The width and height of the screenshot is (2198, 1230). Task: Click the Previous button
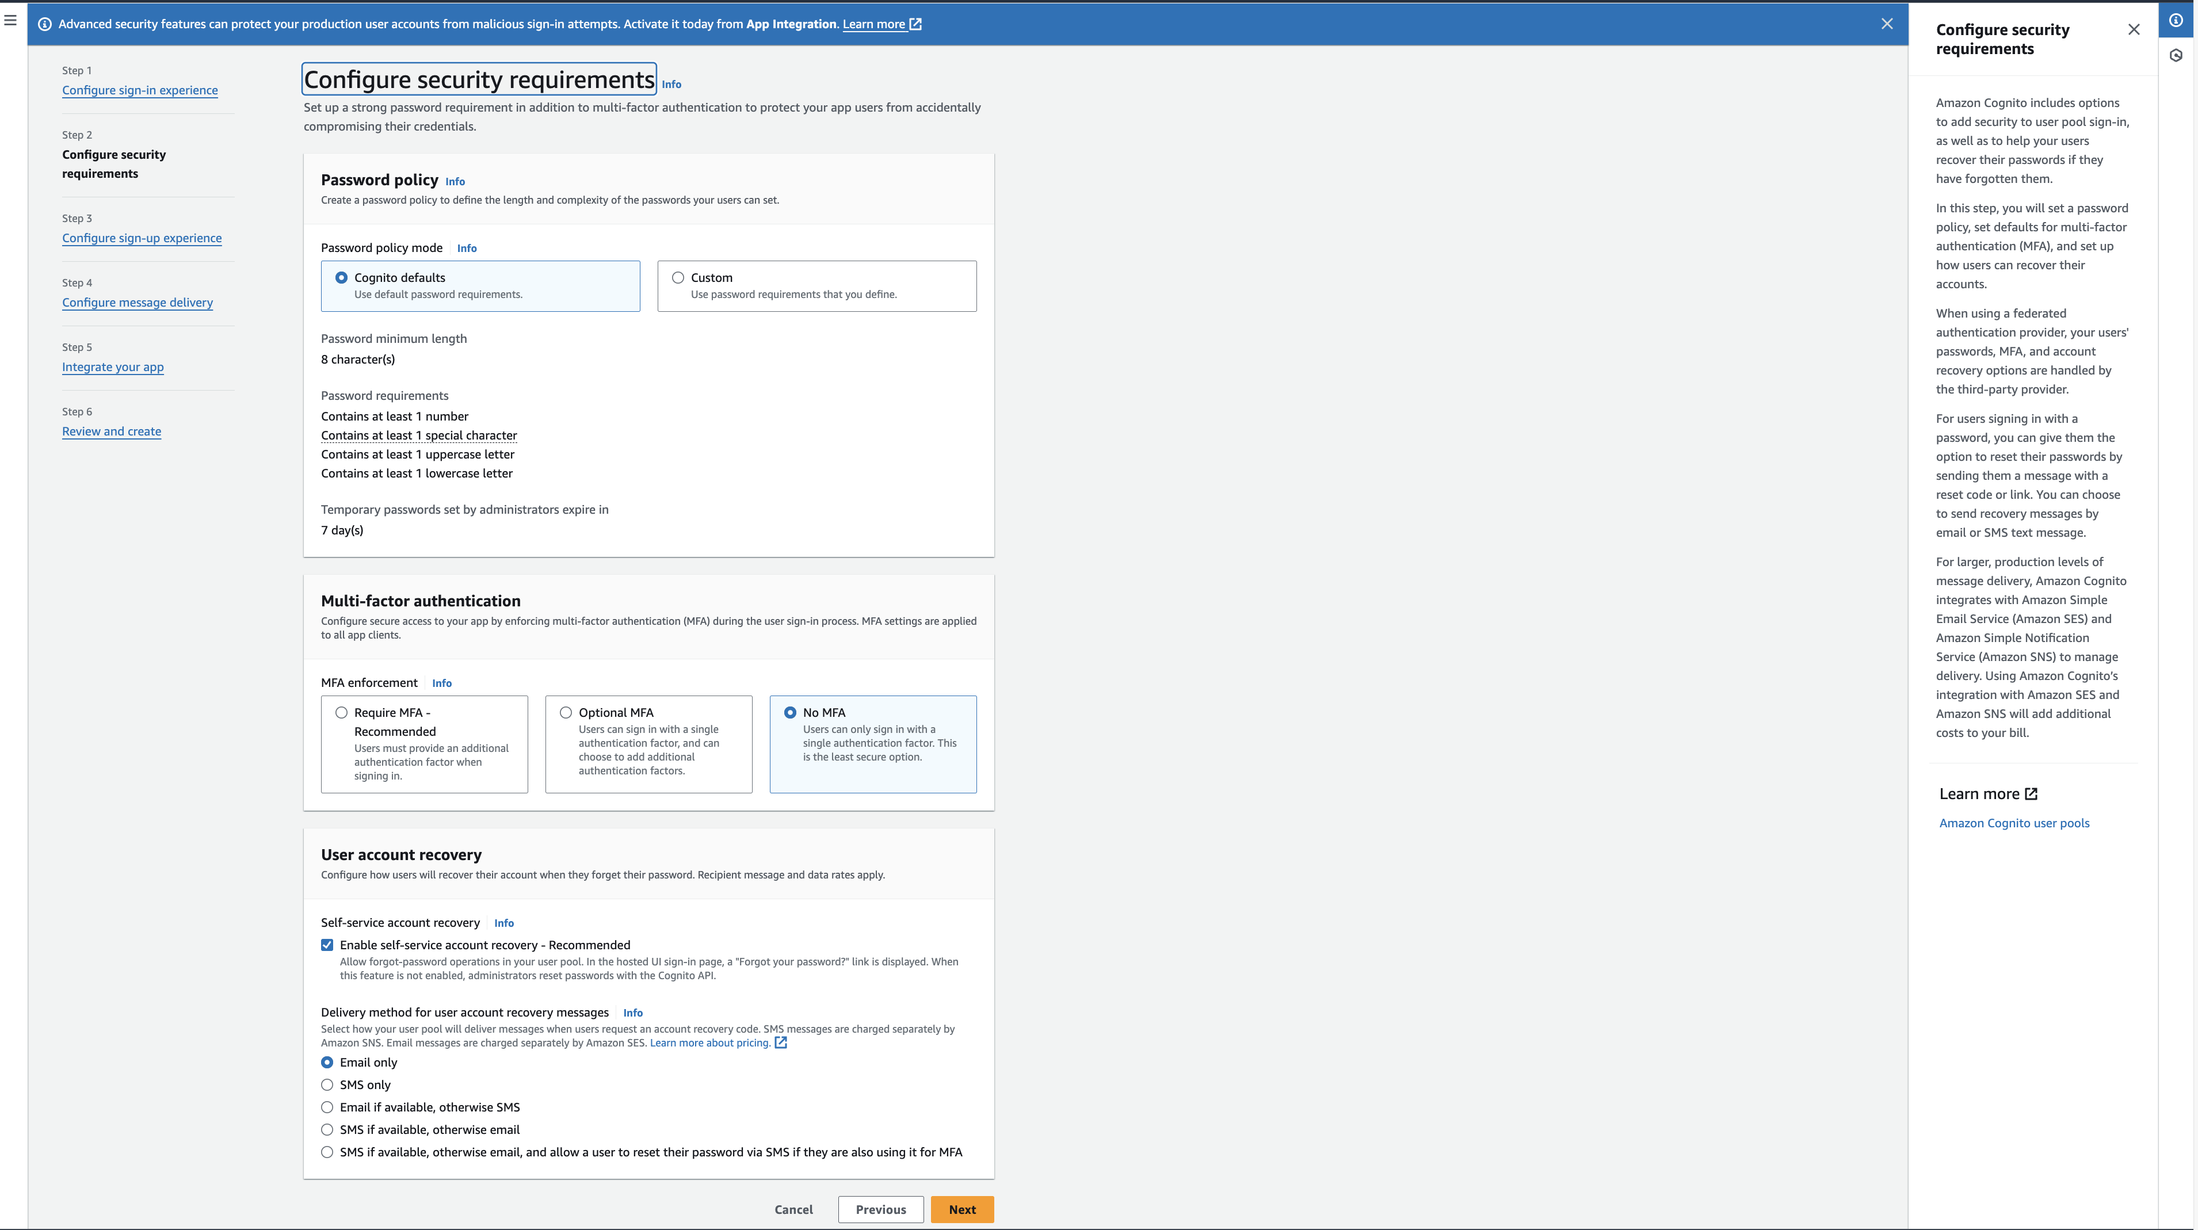[880, 1209]
